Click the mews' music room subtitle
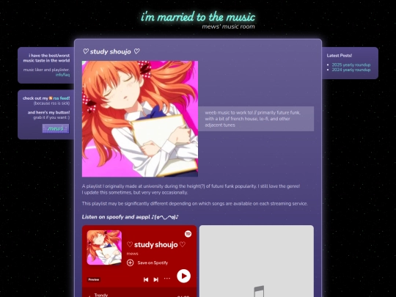The width and height of the screenshot is (396, 297). (228, 26)
